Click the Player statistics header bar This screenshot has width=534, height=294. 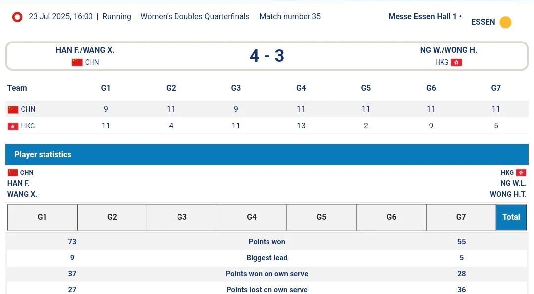click(x=267, y=155)
